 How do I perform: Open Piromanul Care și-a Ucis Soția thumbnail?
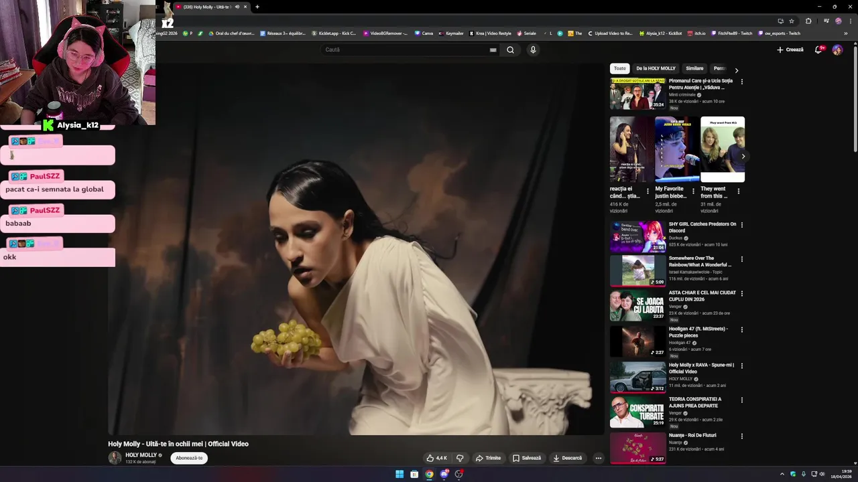[638, 94]
